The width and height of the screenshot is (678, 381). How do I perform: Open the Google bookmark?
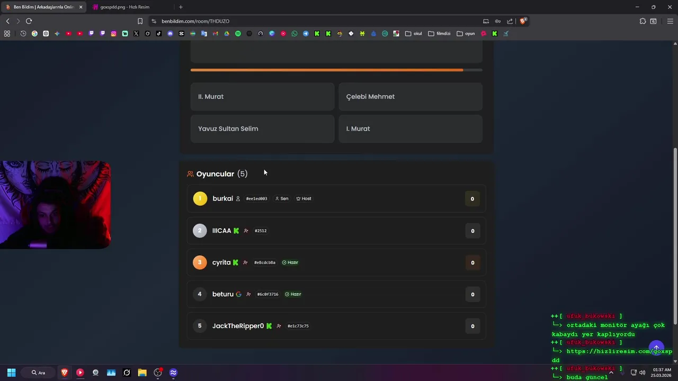pos(34,33)
